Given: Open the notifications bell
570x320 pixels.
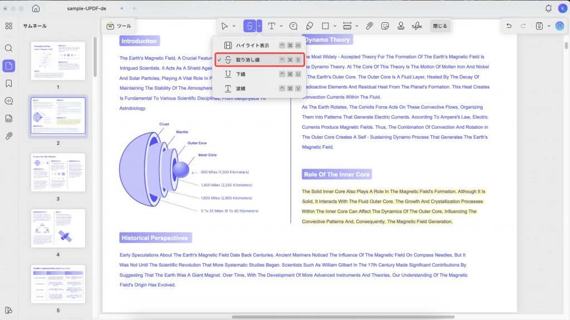Looking at the screenshot, I should click(x=548, y=8).
